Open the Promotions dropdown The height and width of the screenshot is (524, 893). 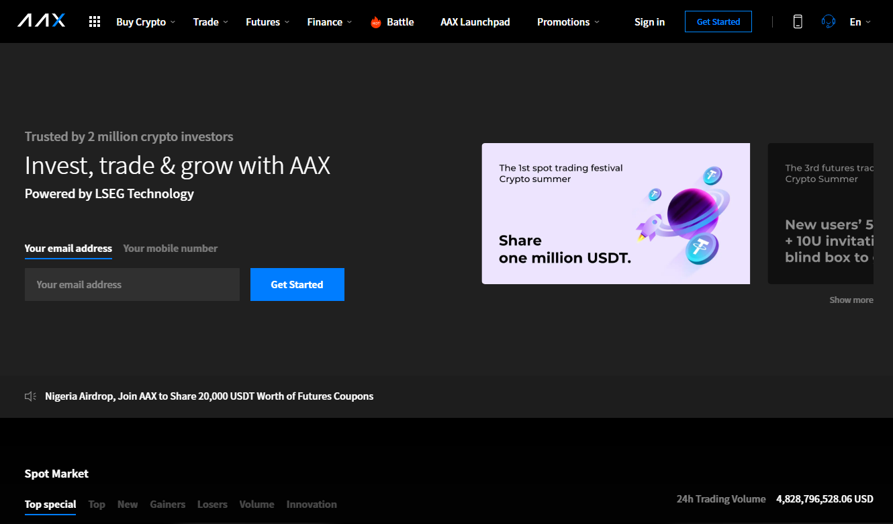click(569, 22)
